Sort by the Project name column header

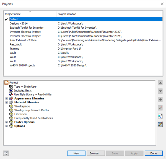tap(30, 14)
